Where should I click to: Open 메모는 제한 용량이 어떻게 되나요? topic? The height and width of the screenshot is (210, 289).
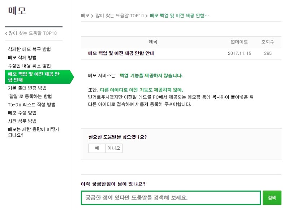click(34, 132)
